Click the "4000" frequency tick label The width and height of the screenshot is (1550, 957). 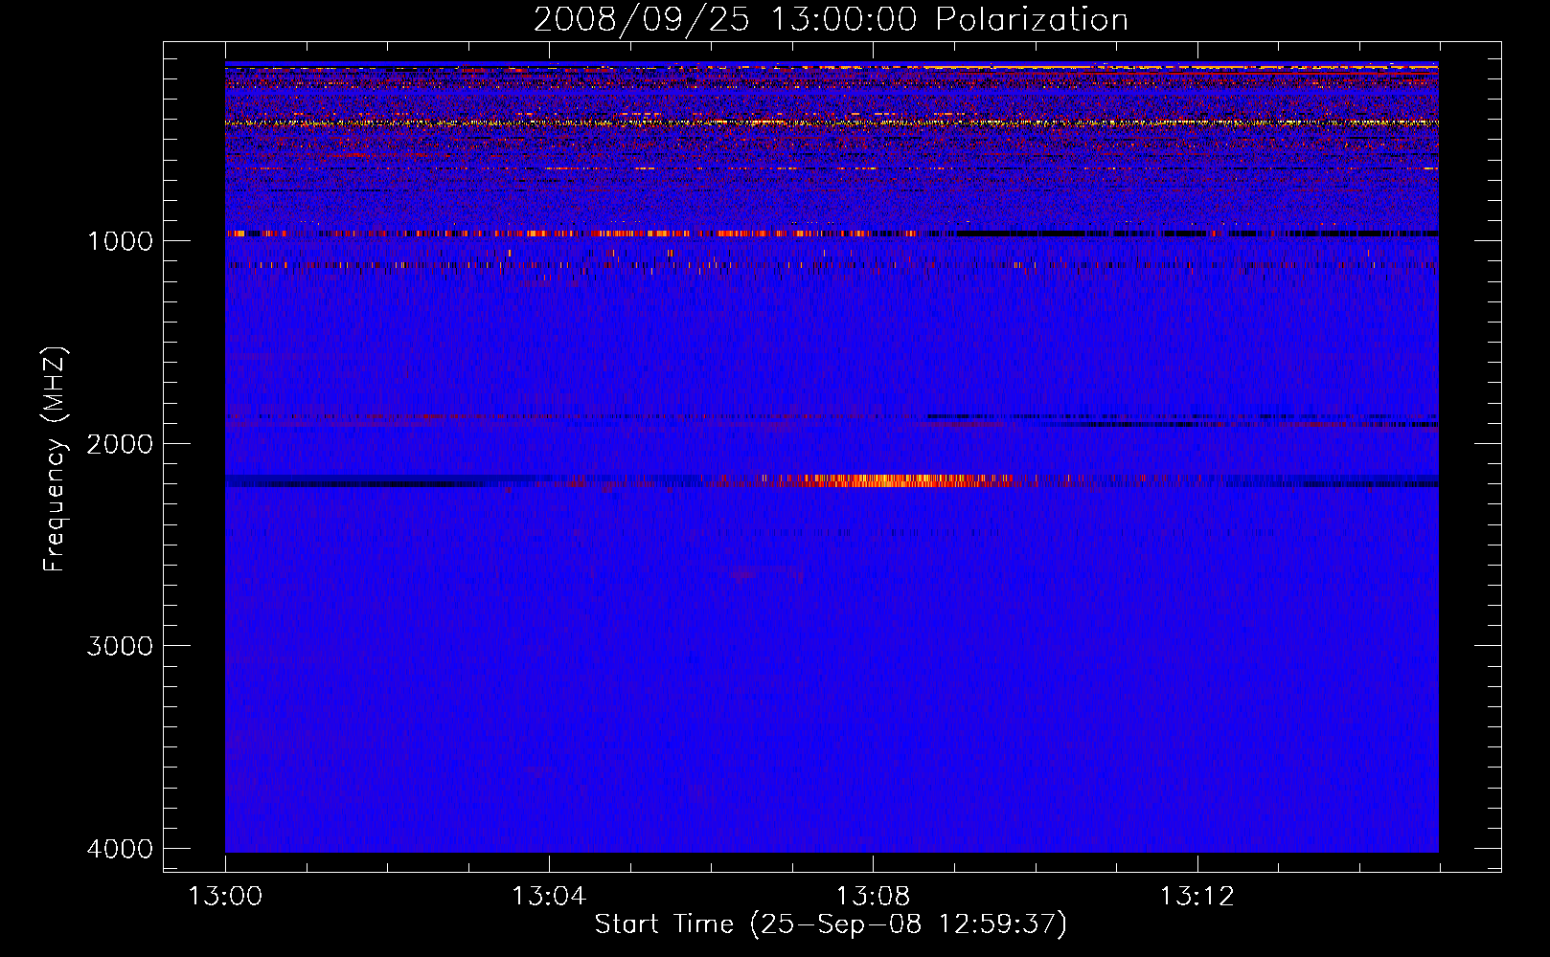tap(120, 849)
